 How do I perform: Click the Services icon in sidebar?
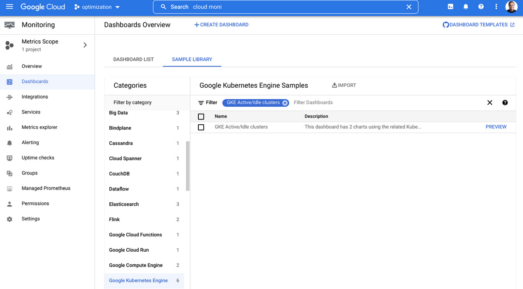(10, 112)
